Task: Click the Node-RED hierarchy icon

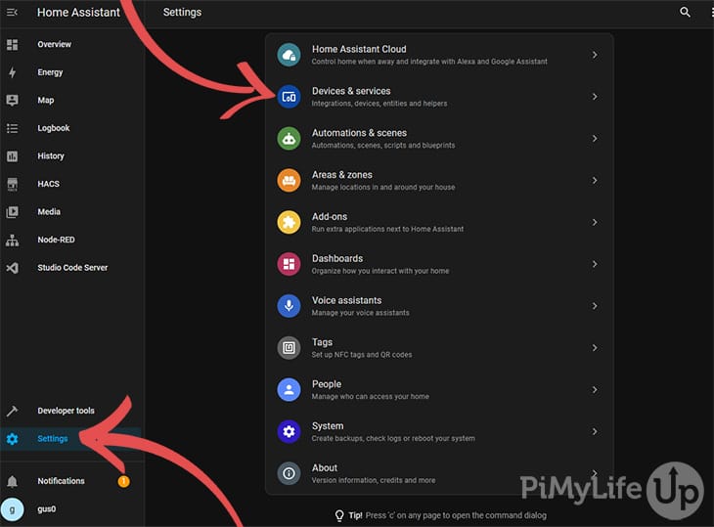Action: [x=13, y=240]
